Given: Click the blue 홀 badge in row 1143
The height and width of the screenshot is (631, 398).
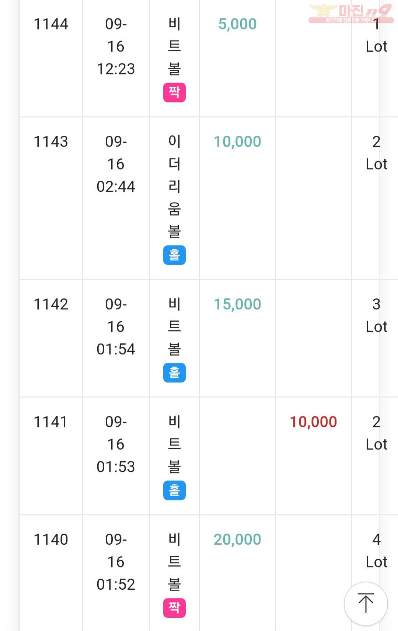Looking at the screenshot, I should [x=174, y=255].
